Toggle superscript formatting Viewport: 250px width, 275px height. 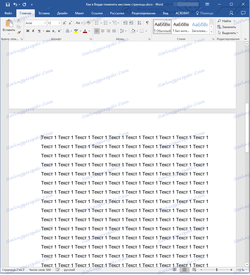click(x=60, y=31)
